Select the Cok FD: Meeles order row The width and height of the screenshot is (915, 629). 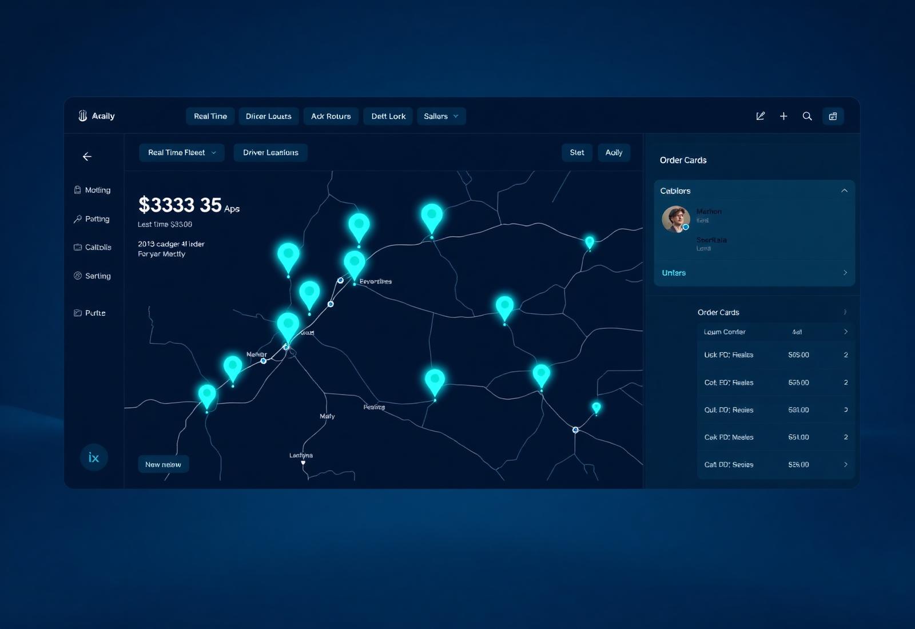pos(775,437)
